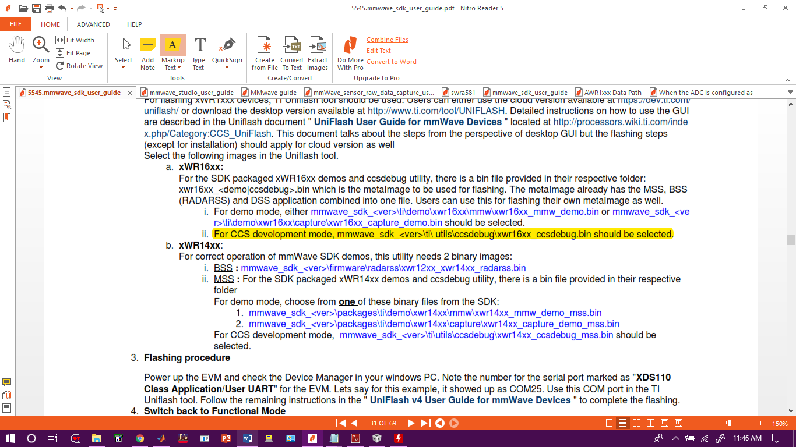Viewport: 796px width, 447px height.
Task: Click the Add Note tool
Action: pos(148,54)
